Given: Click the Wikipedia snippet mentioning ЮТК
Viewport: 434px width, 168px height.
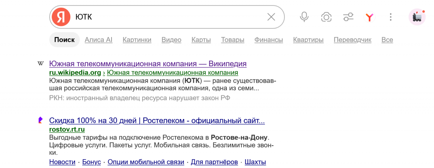Looking at the screenshot, I should pyautogui.click(x=163, y=85).
